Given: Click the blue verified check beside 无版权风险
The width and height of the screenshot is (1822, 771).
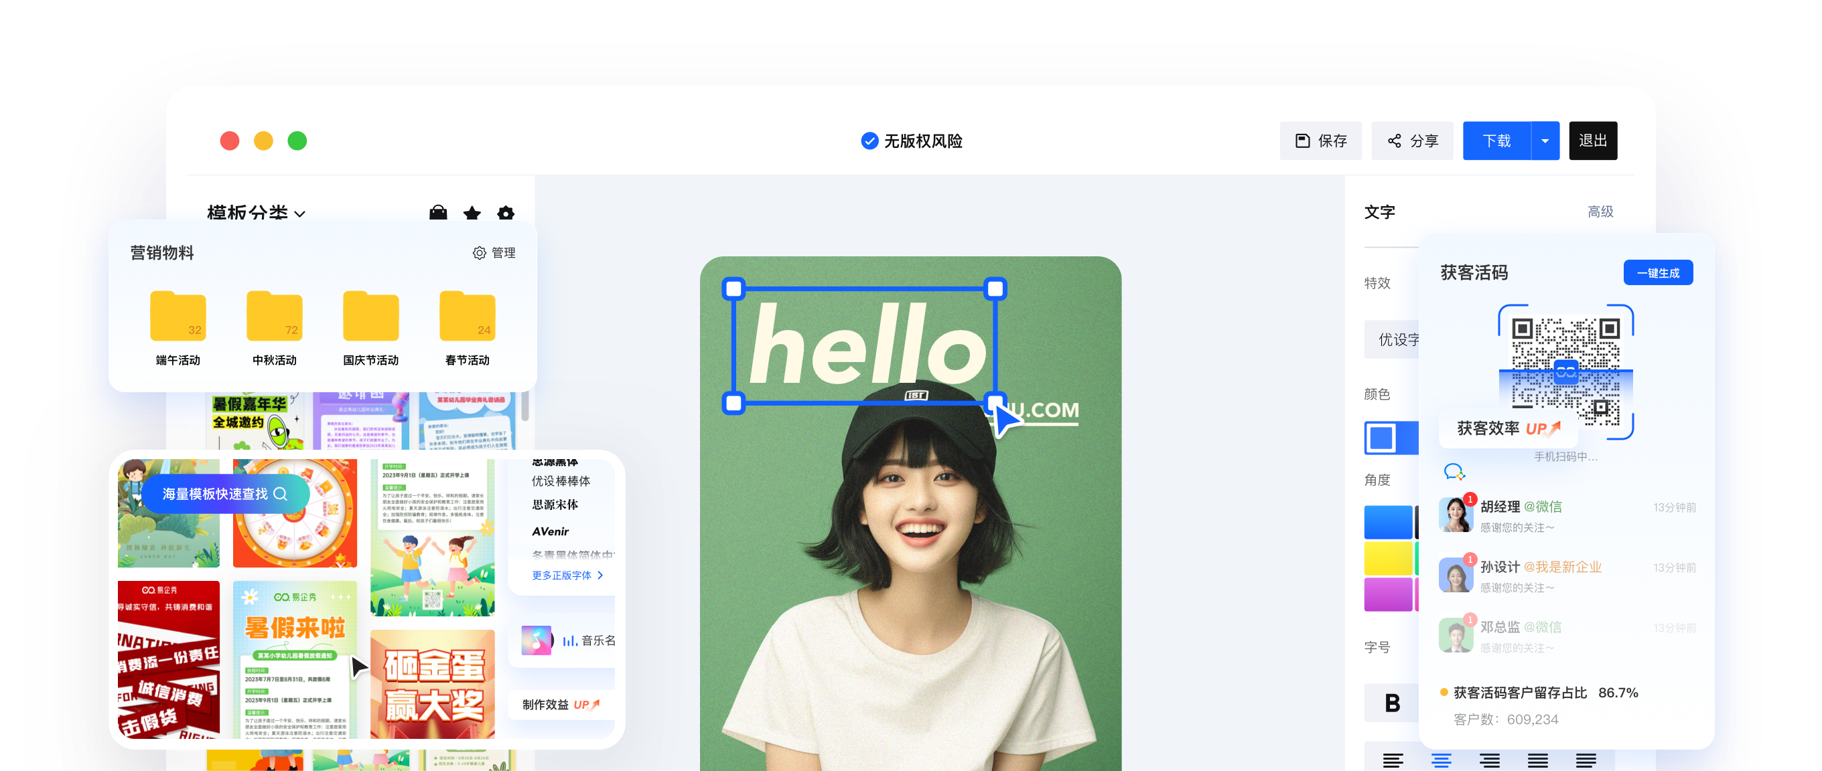Looking at the screenshot, I should (x=869, y=141).
